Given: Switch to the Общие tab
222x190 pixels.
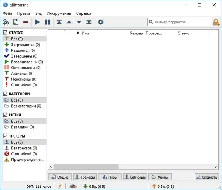Looking at the screenshot, I should coord(60,177).
